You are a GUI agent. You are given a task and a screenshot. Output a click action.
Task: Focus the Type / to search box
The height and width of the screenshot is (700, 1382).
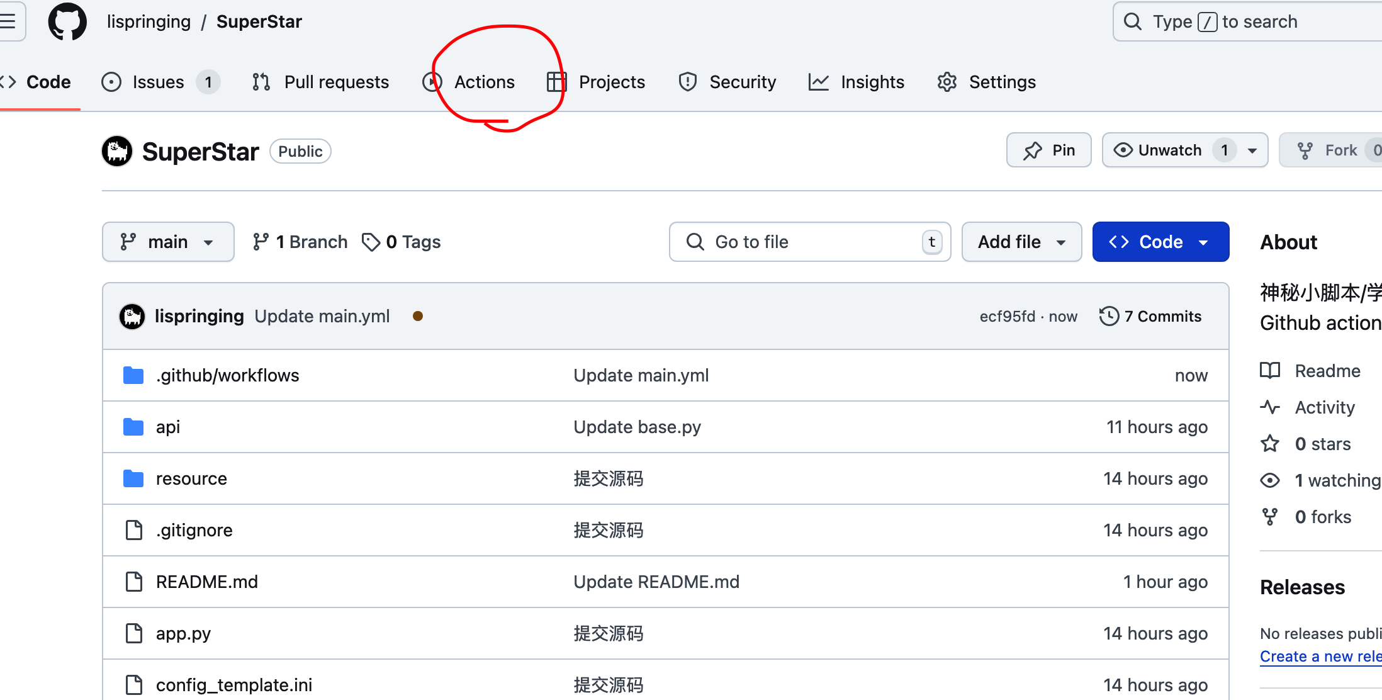1247,21
